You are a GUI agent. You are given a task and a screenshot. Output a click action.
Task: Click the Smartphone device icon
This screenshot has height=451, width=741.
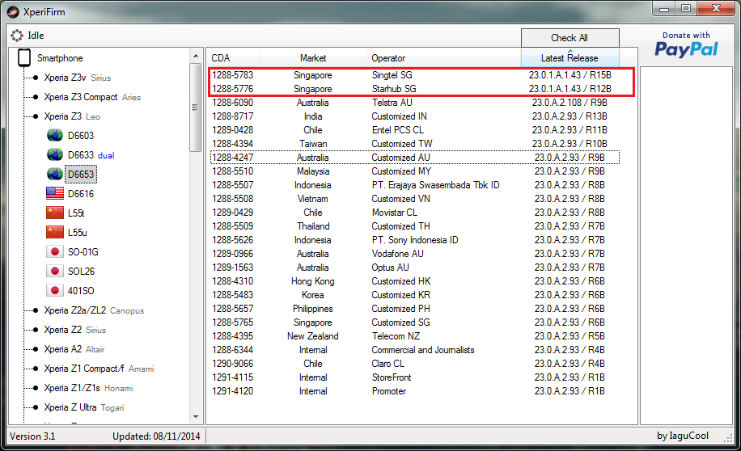(x=24, y=58)
